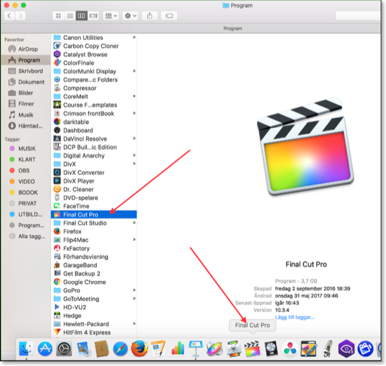Select Google Chrome in the list
Viewport: 386px width, 366px height.
94,282
